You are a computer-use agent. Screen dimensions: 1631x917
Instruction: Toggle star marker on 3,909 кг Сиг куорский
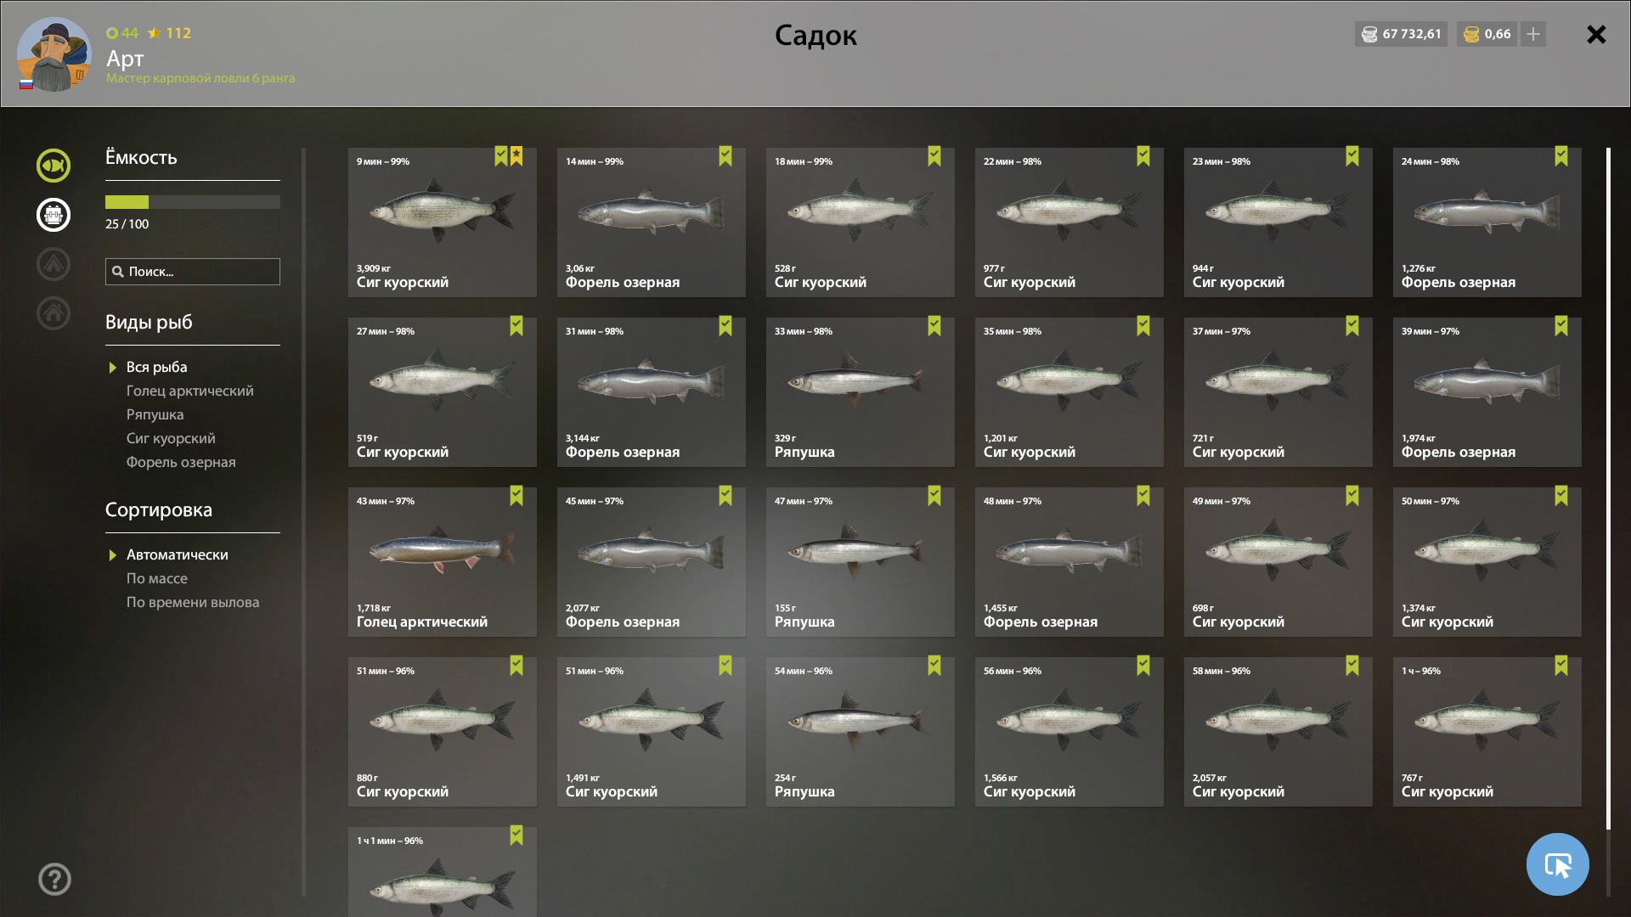pos(516,156)
